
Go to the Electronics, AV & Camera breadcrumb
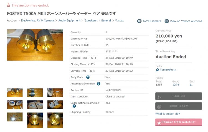click(x=37, y=20)
